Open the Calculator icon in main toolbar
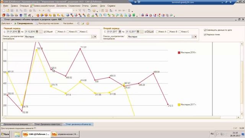Screen dimensions: 245x138 (103, 11)
